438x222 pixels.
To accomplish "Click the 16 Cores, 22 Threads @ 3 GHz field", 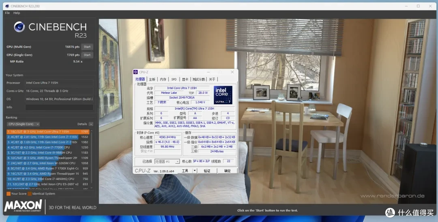I will pos(59,91).
